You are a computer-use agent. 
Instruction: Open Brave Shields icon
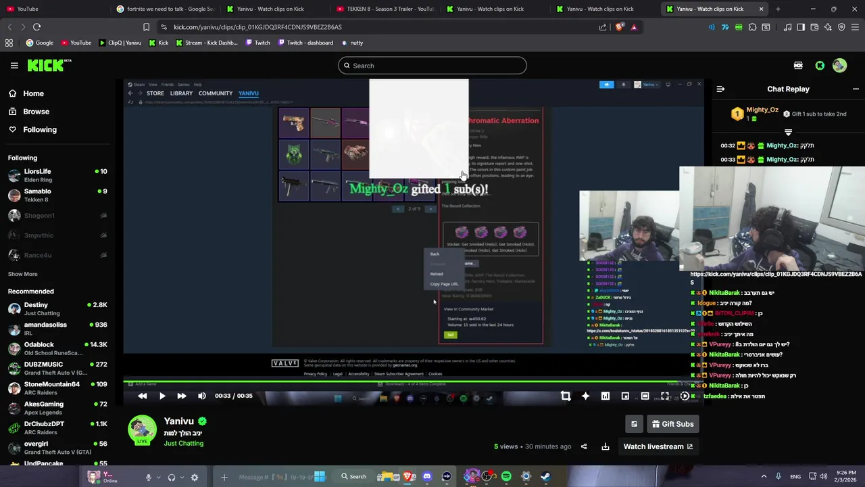coord(620,27)
